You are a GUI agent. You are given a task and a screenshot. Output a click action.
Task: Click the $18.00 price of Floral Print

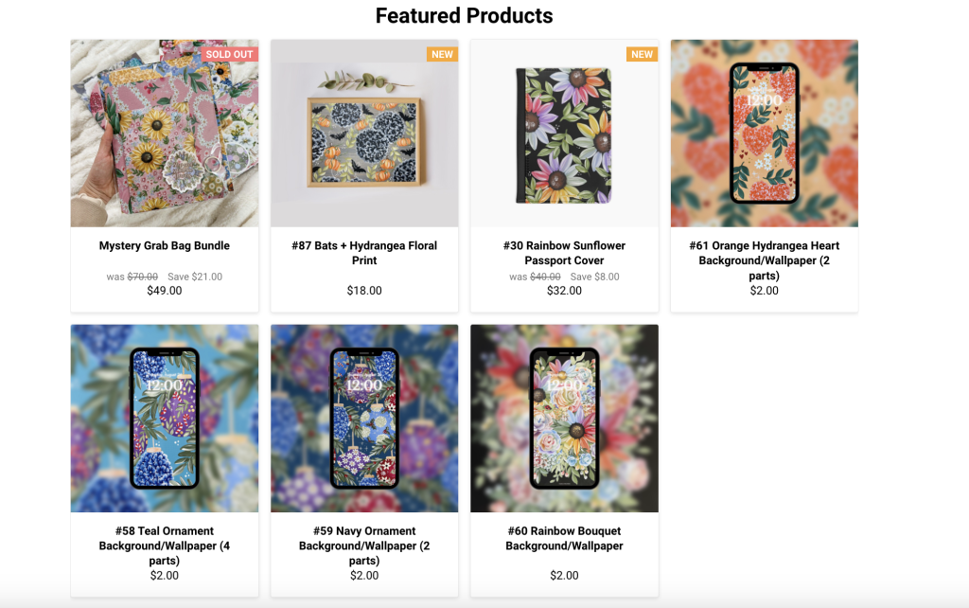click(364, 291)
